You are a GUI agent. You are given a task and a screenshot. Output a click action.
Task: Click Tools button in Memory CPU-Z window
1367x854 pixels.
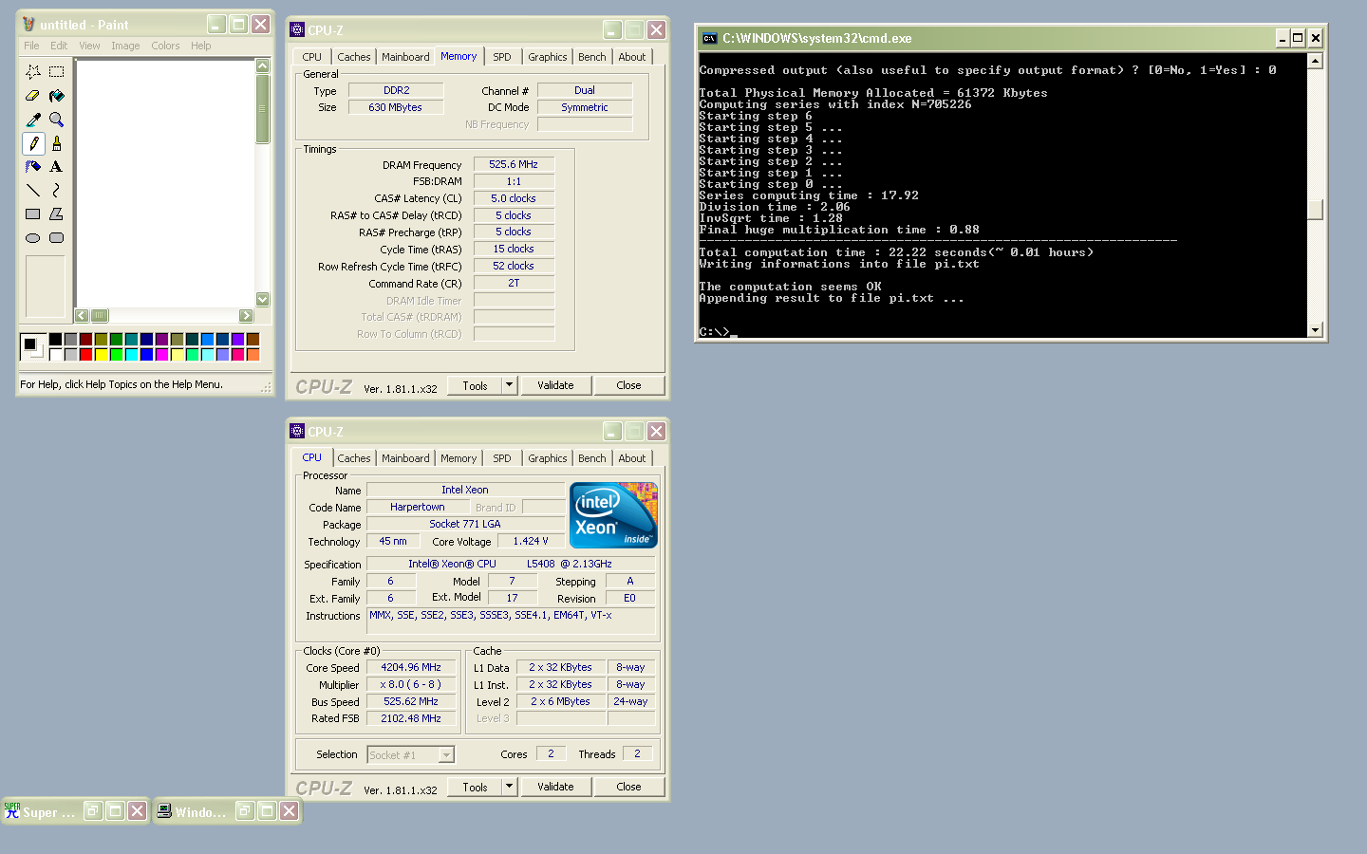pyautogui.click(x=475, y=385)
